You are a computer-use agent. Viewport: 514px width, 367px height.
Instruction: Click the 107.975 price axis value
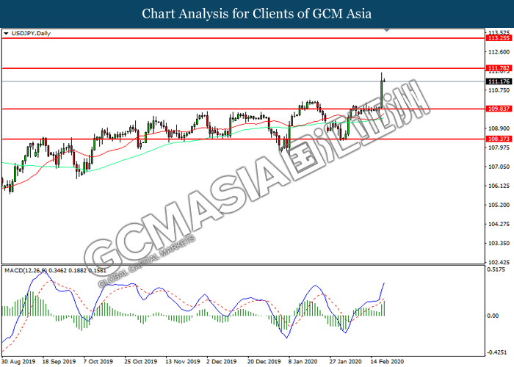pyautogui.click(x=499, y=148)
